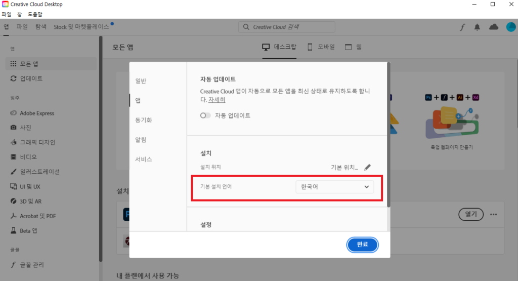Open Stock 및 마켓플레이스 tab
The width and height of the screenshot is (518, 281).
pyautogui.click(x=81, y=27)
